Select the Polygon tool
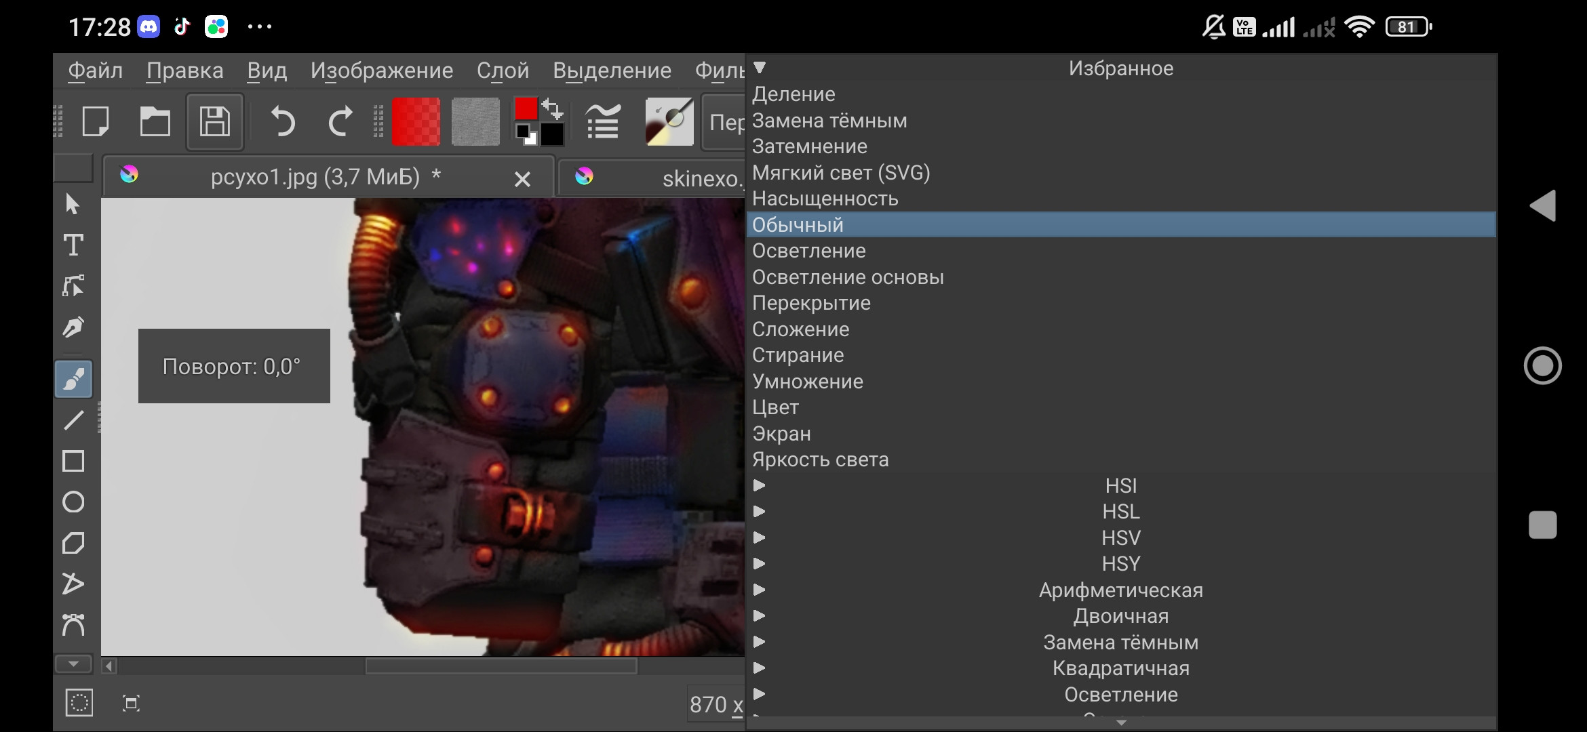The height and width of the screenshot is (732, 1587). pyautogui.click(x=73, y=543)
